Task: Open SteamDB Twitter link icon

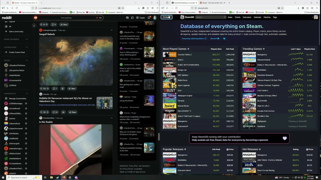Action: [224, 38]
